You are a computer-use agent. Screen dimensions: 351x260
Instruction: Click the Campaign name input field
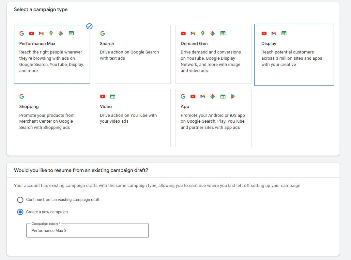pyautogui.click(x=87, y=230)
